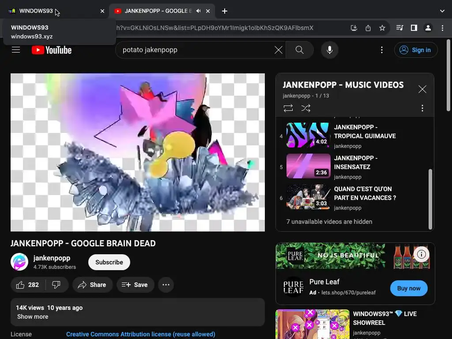Expand description with Show more
Viewport: 452px width, 339px height.
pyautogui.click(x=33, y=316)
